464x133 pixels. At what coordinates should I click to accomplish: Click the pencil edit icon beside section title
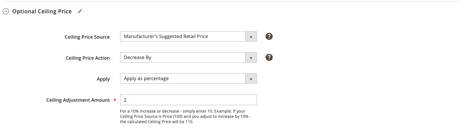tap(80, 11)
